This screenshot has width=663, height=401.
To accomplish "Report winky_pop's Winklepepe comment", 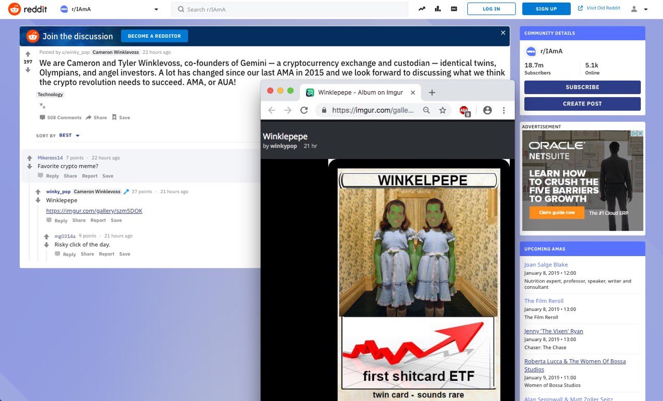I will [98, 220].
